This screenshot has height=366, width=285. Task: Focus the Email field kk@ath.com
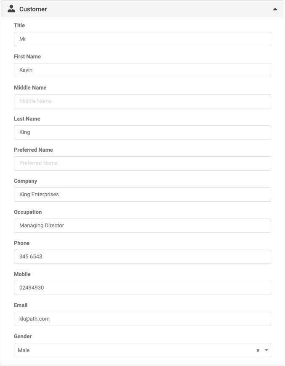click(x=142, y=319)
